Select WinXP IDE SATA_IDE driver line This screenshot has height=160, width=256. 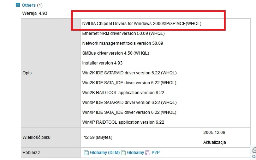click(129, 112)
